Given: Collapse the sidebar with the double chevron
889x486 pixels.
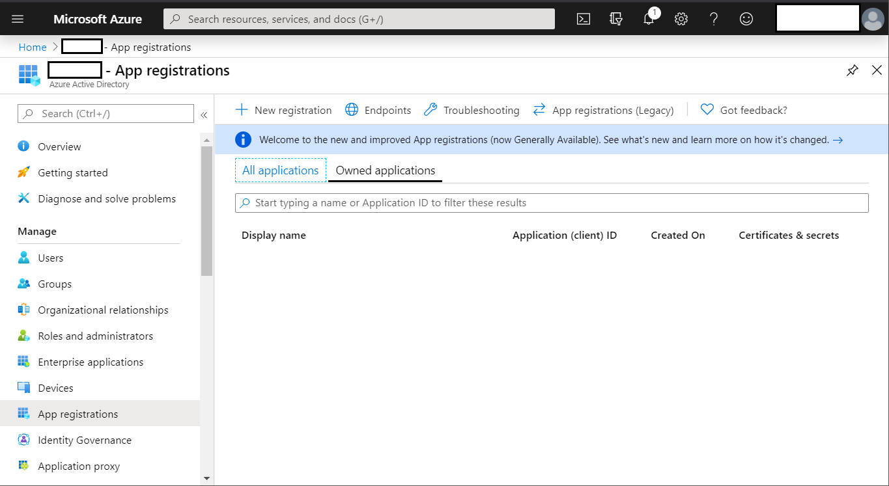Looking at the screenshot, I should click(204, 115).
